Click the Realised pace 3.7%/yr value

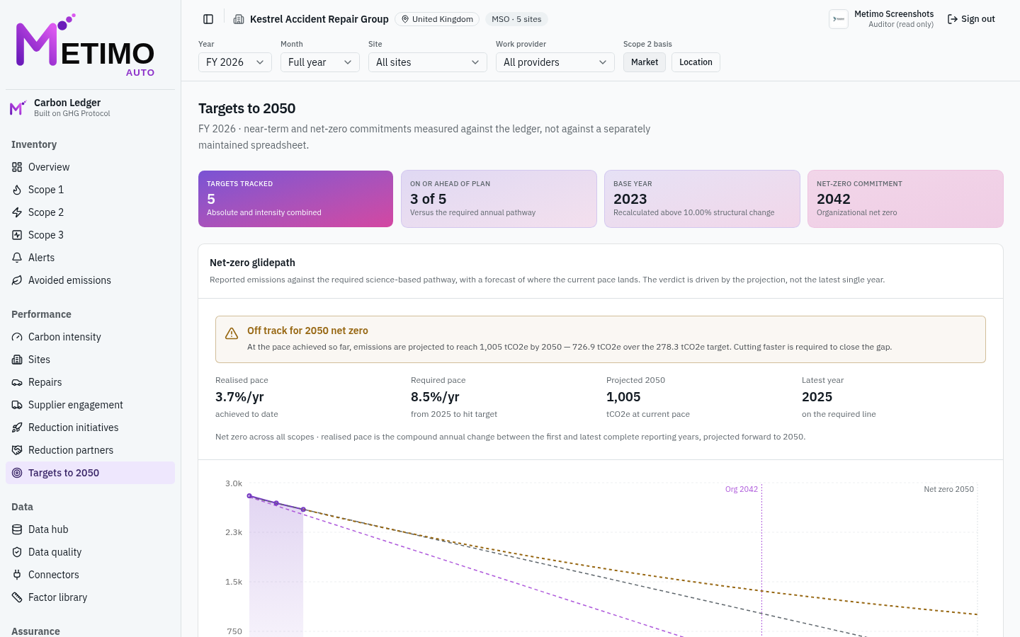[239, 397]
